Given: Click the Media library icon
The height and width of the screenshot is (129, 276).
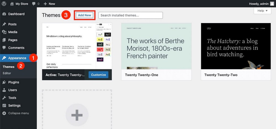Looking at the screenshot, I should (x=4, y=32).
